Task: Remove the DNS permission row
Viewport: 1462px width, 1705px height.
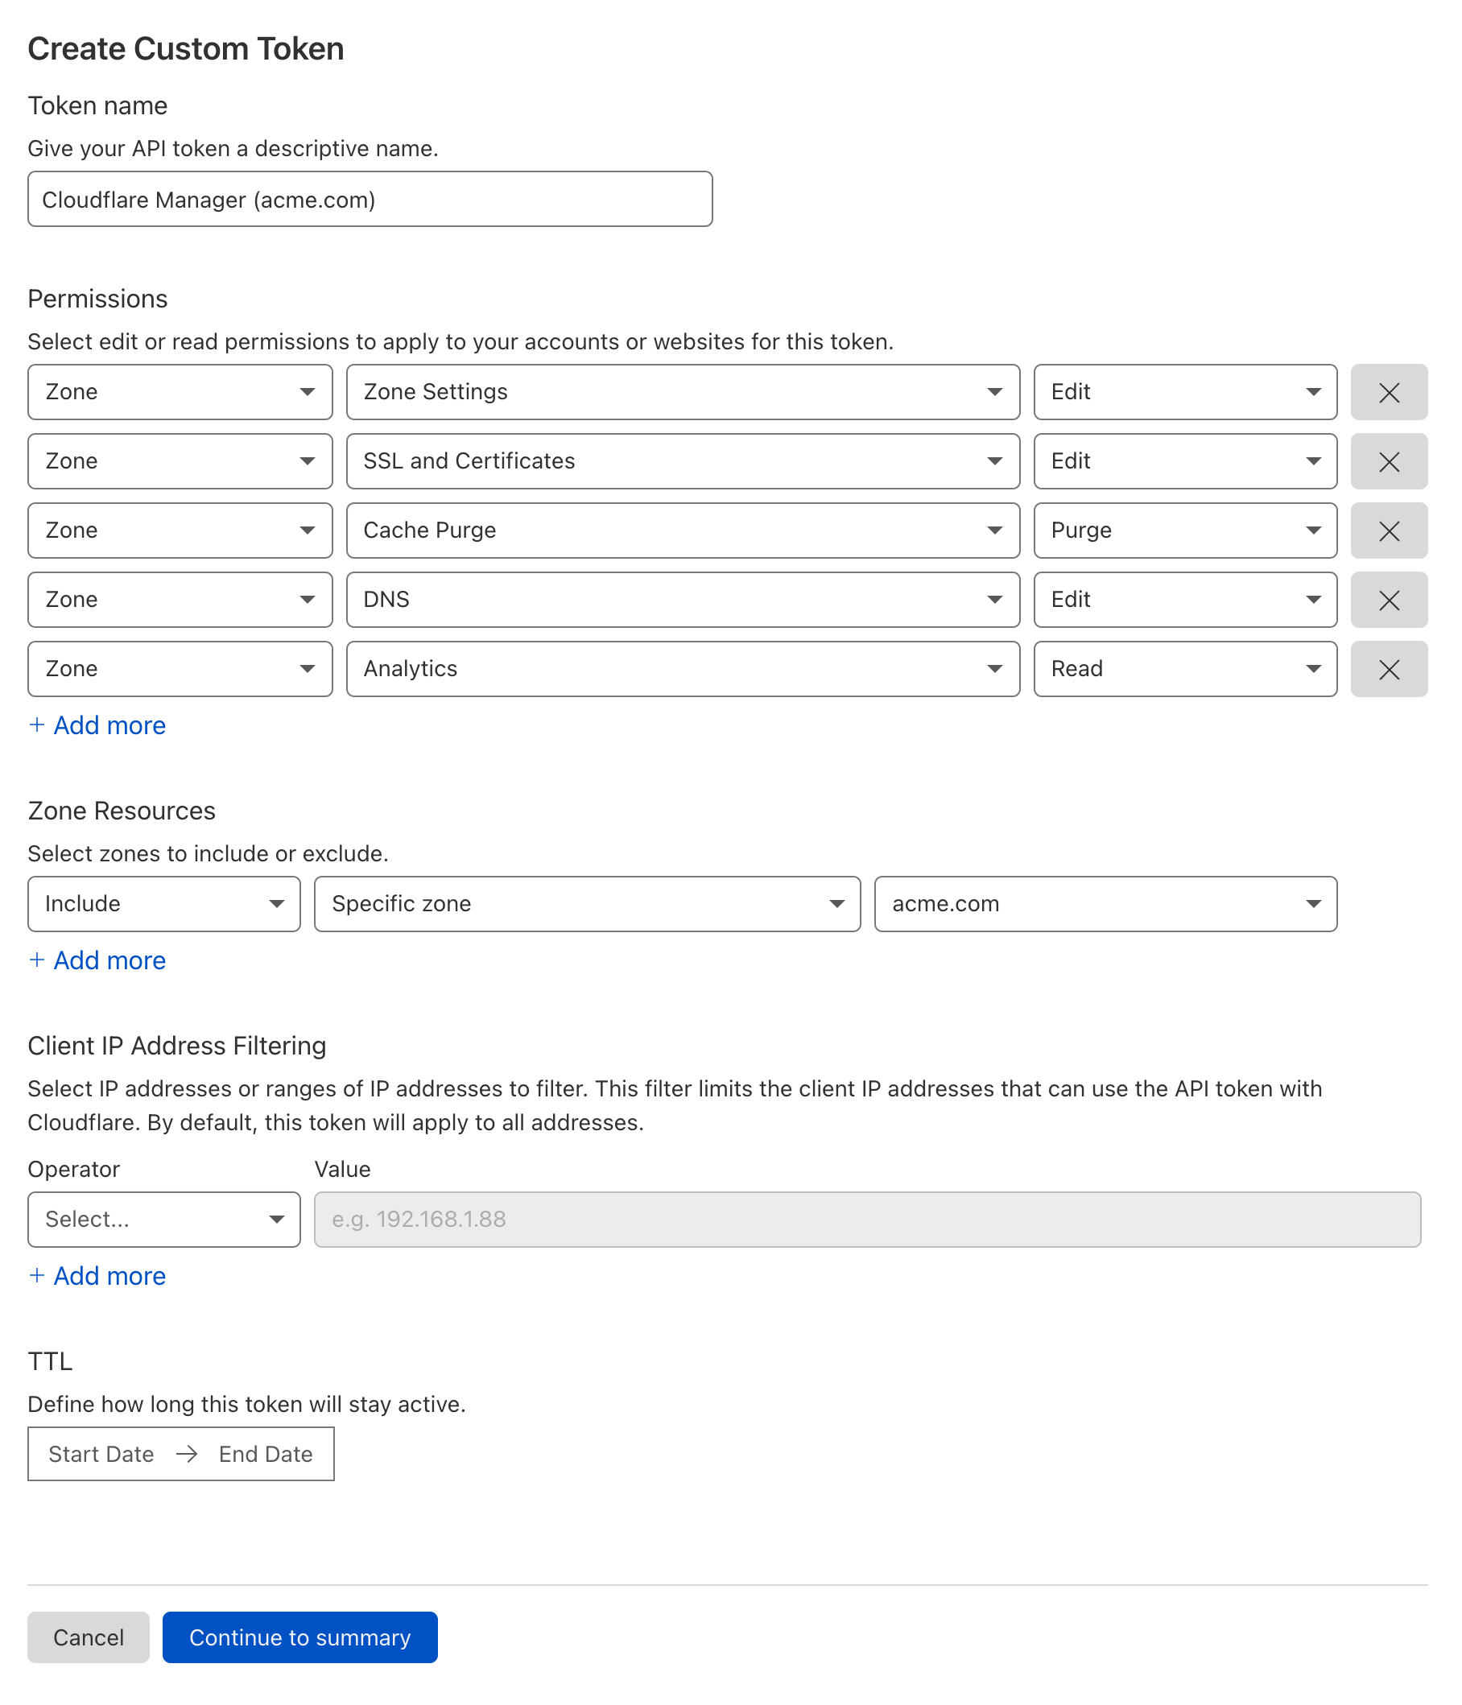Action: point(1389,600)
